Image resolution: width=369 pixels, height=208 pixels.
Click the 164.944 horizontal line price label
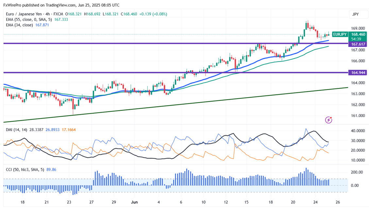[x=358, y=72]
